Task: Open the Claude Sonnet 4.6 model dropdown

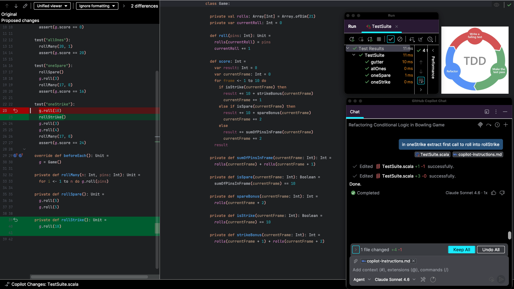Action: click(395, 279)
